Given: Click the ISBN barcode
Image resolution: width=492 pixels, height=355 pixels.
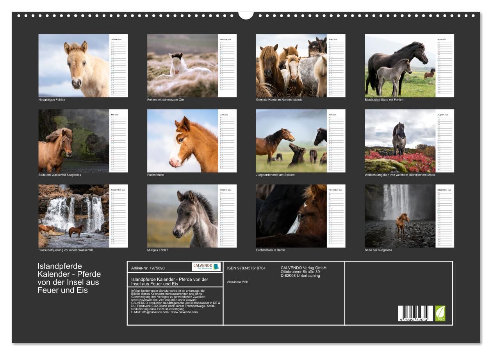Looking at the screenshot, I should click(x=415, y=314).
